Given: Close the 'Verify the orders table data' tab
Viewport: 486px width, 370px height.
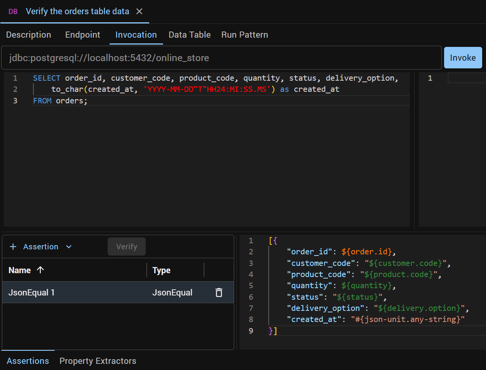Looking at the screenshot, I should 139,12.
